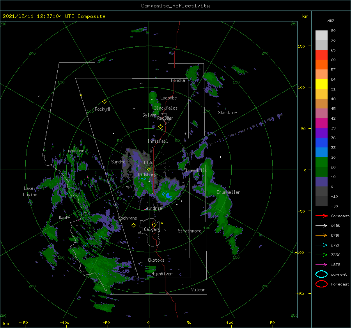Screen dimensions: 351x328
Task: Click the Lacombe label
Action: point(168,98)
